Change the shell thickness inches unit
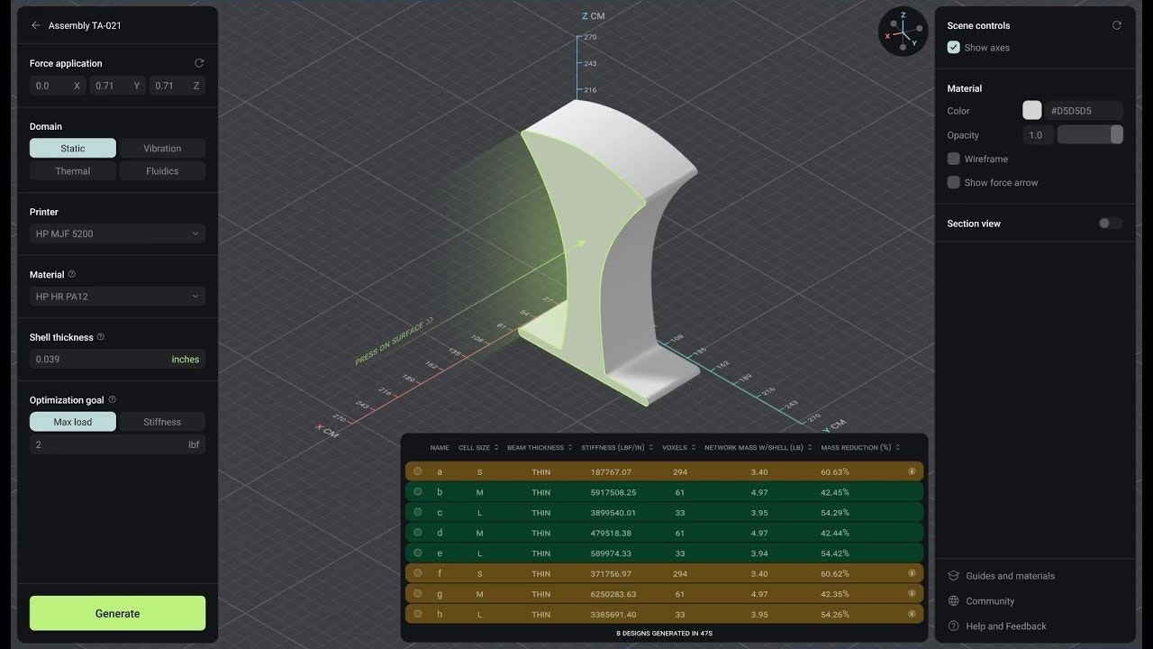1153x649 pixels. coord(186,359)
